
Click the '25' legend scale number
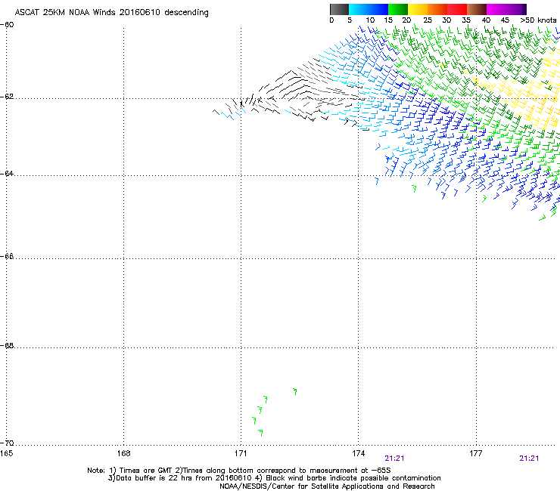(428, 20)
